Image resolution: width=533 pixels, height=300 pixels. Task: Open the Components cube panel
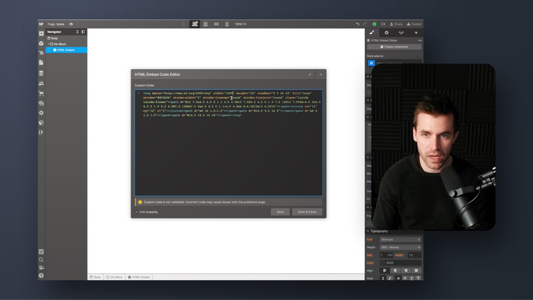point(41,43)
